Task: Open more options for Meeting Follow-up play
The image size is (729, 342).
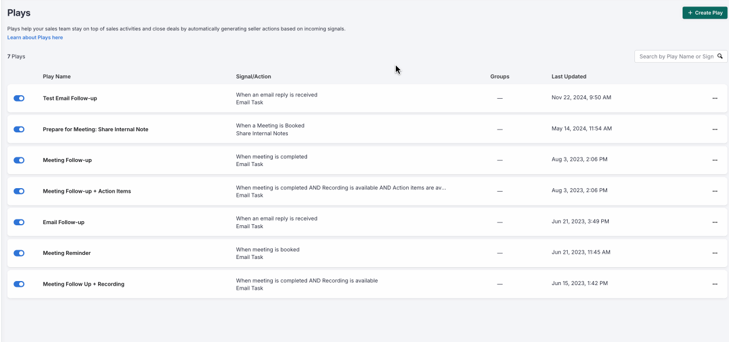Action: pos(714,160)
